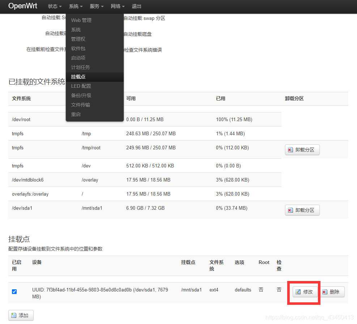Click 删除 to remove sda1 mount

click(x=332, y=292)
